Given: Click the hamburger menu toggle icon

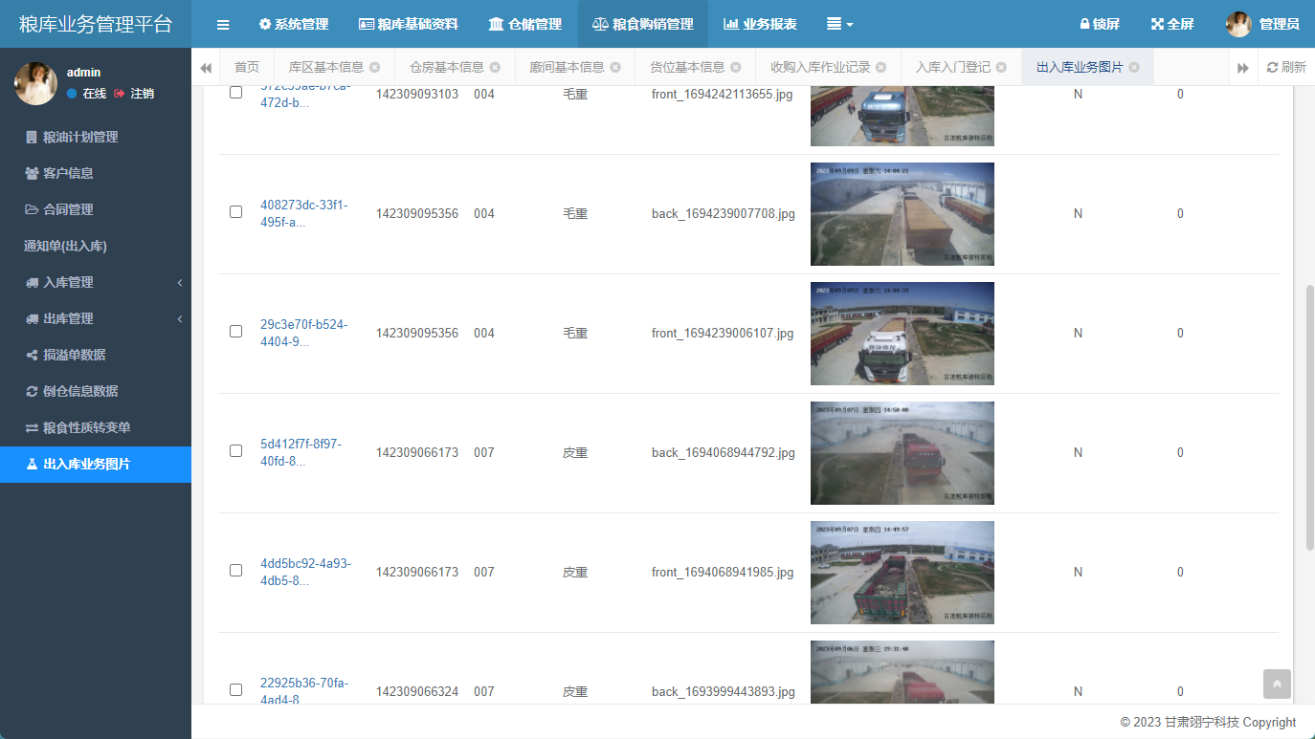Looking at the screenshot, I should (x=223, y=24).
